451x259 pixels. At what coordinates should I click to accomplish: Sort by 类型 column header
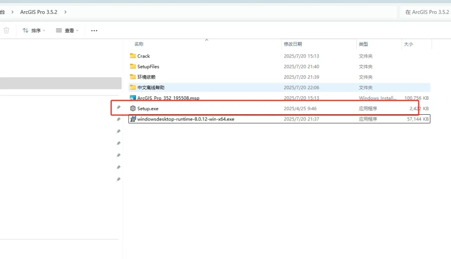tap(363, 44)
